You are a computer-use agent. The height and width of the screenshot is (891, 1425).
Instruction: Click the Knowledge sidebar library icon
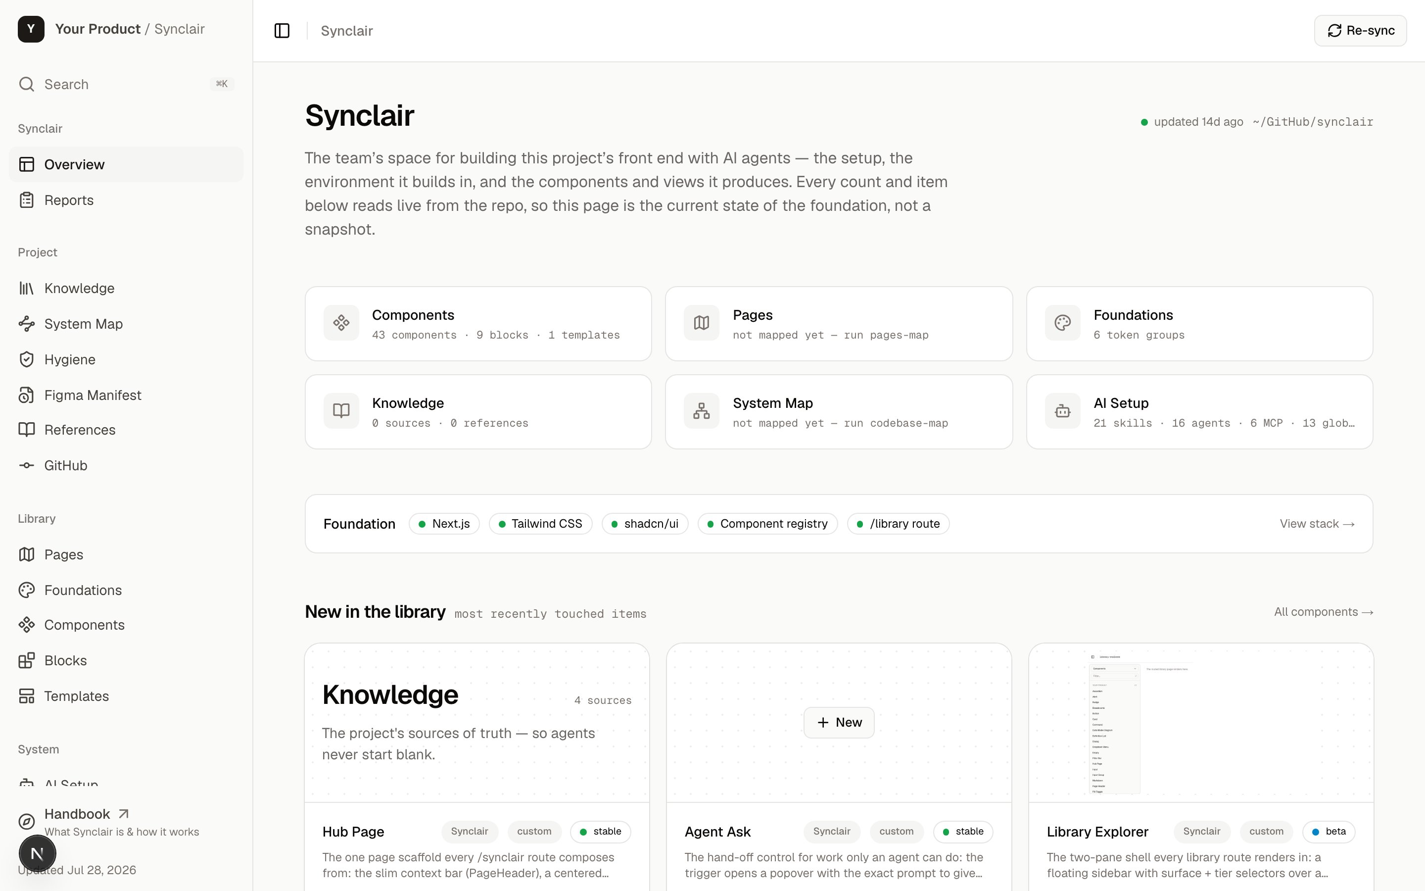coord(27,288)
